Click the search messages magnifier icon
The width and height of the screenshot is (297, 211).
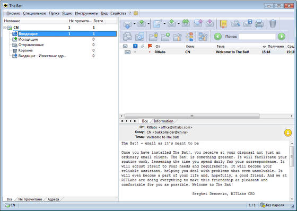tap(235, 24)
